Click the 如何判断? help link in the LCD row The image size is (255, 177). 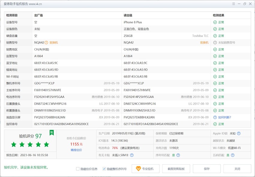225,117
